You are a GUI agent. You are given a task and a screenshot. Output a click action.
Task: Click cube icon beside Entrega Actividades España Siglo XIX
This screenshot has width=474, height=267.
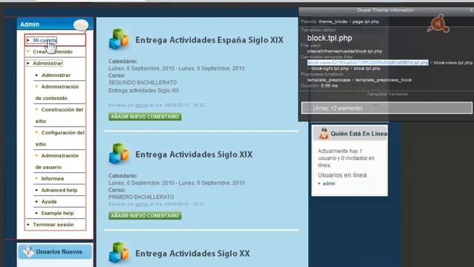tap(118, 39)
